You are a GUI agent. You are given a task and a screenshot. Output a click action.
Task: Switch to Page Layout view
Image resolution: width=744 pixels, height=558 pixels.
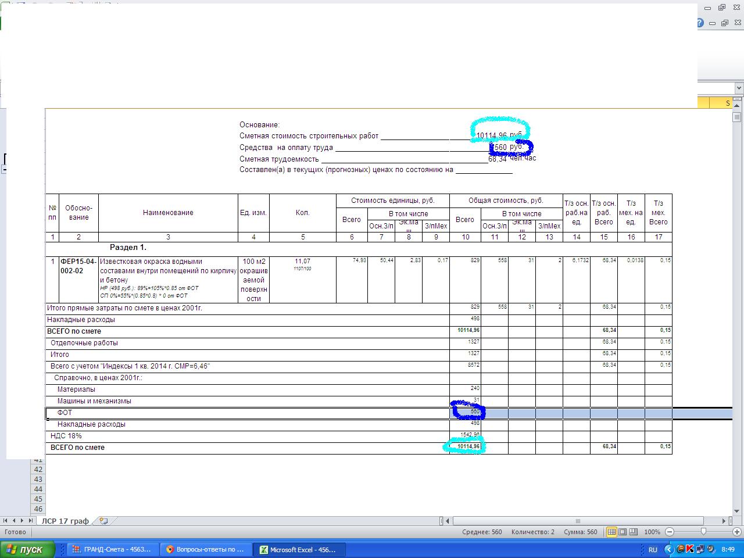click(623, 532)
